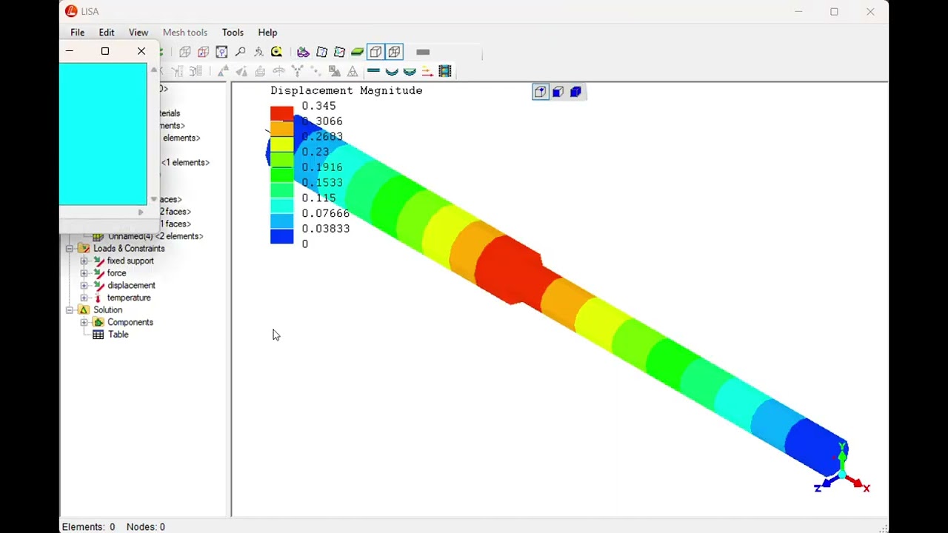Click the red-outlined box toolbar icon
Image resolution: width=948 pixels, height=533 pixels.
click(x=203, y=52)
